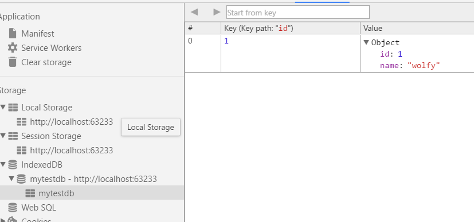
Task: Select the Web SQL database icon
Action: coord(13,208)
